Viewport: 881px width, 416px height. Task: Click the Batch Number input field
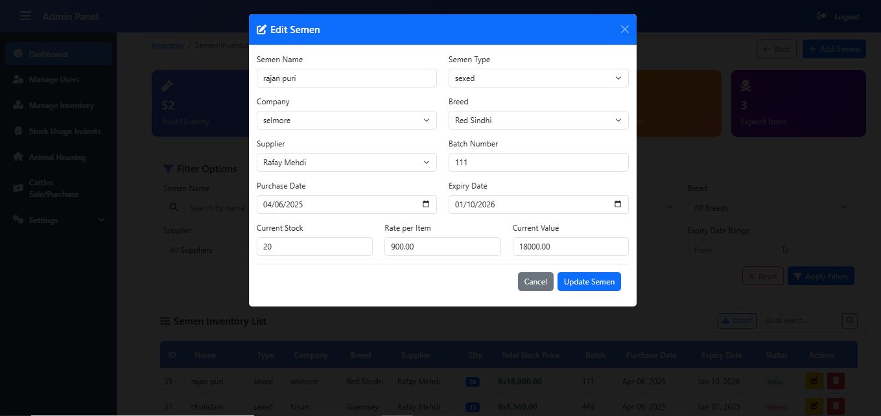(538, 162)
